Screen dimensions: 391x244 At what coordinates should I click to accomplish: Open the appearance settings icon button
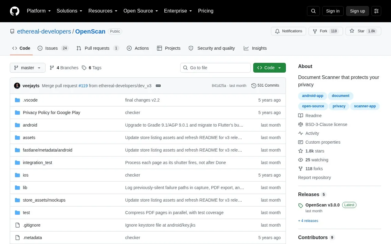[x=376, y=11]
